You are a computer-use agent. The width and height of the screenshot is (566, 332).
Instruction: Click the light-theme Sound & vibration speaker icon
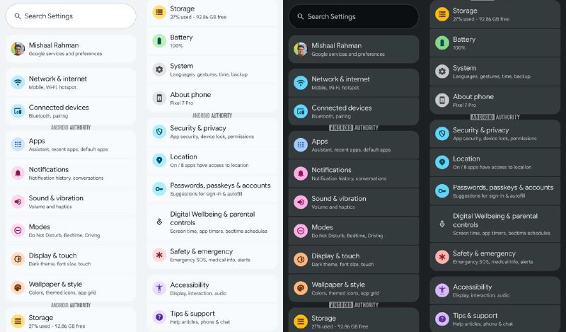tap(18, 202)
